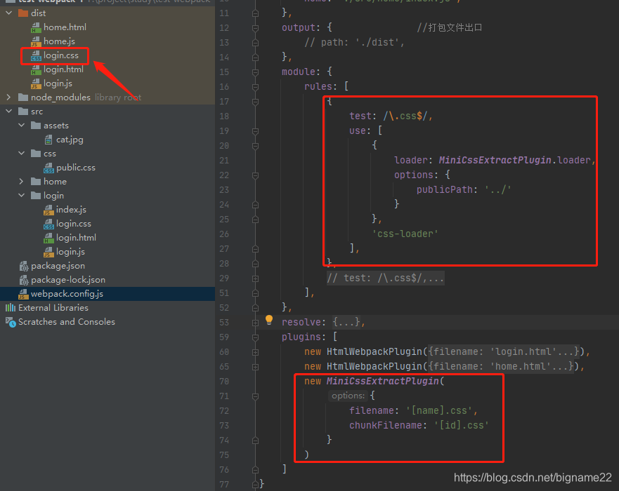This screenshot has width=619, height=491.
Task: Collapse the login folder chevron
Action: [x=21, y=196]
